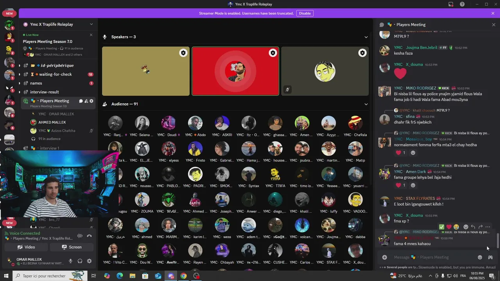Open more options for hovered message
500x281 pixels.
(487, 227)
